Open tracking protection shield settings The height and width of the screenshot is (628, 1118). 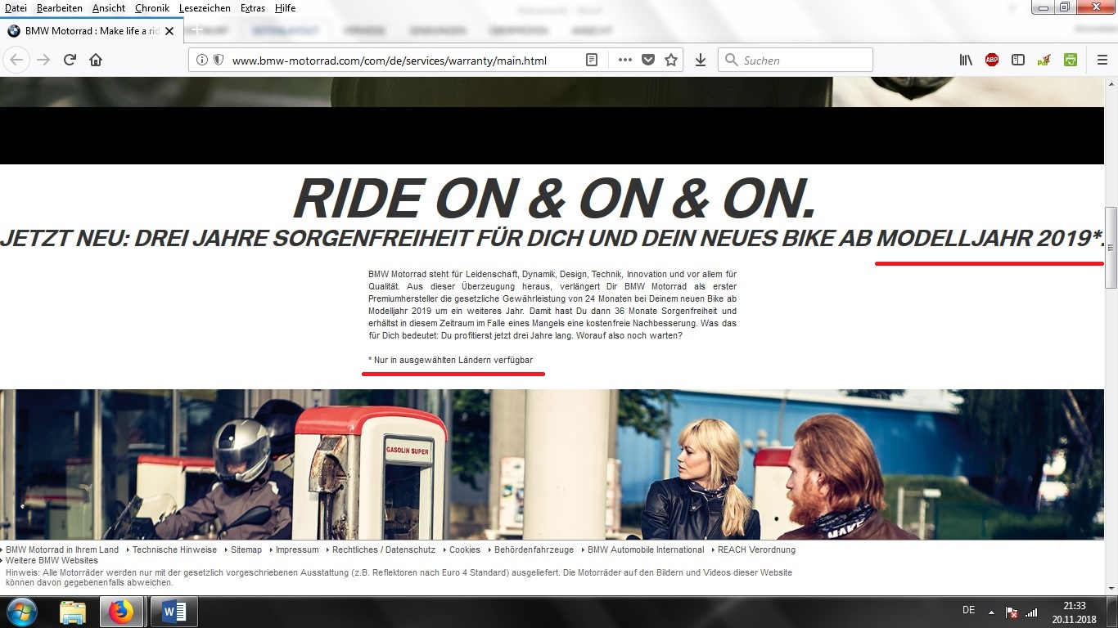click(219, 60)
